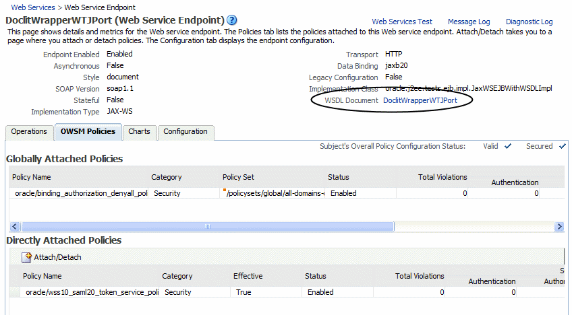Click the horizontal scrollbar thumb in Globally Attached Policies

208,227
